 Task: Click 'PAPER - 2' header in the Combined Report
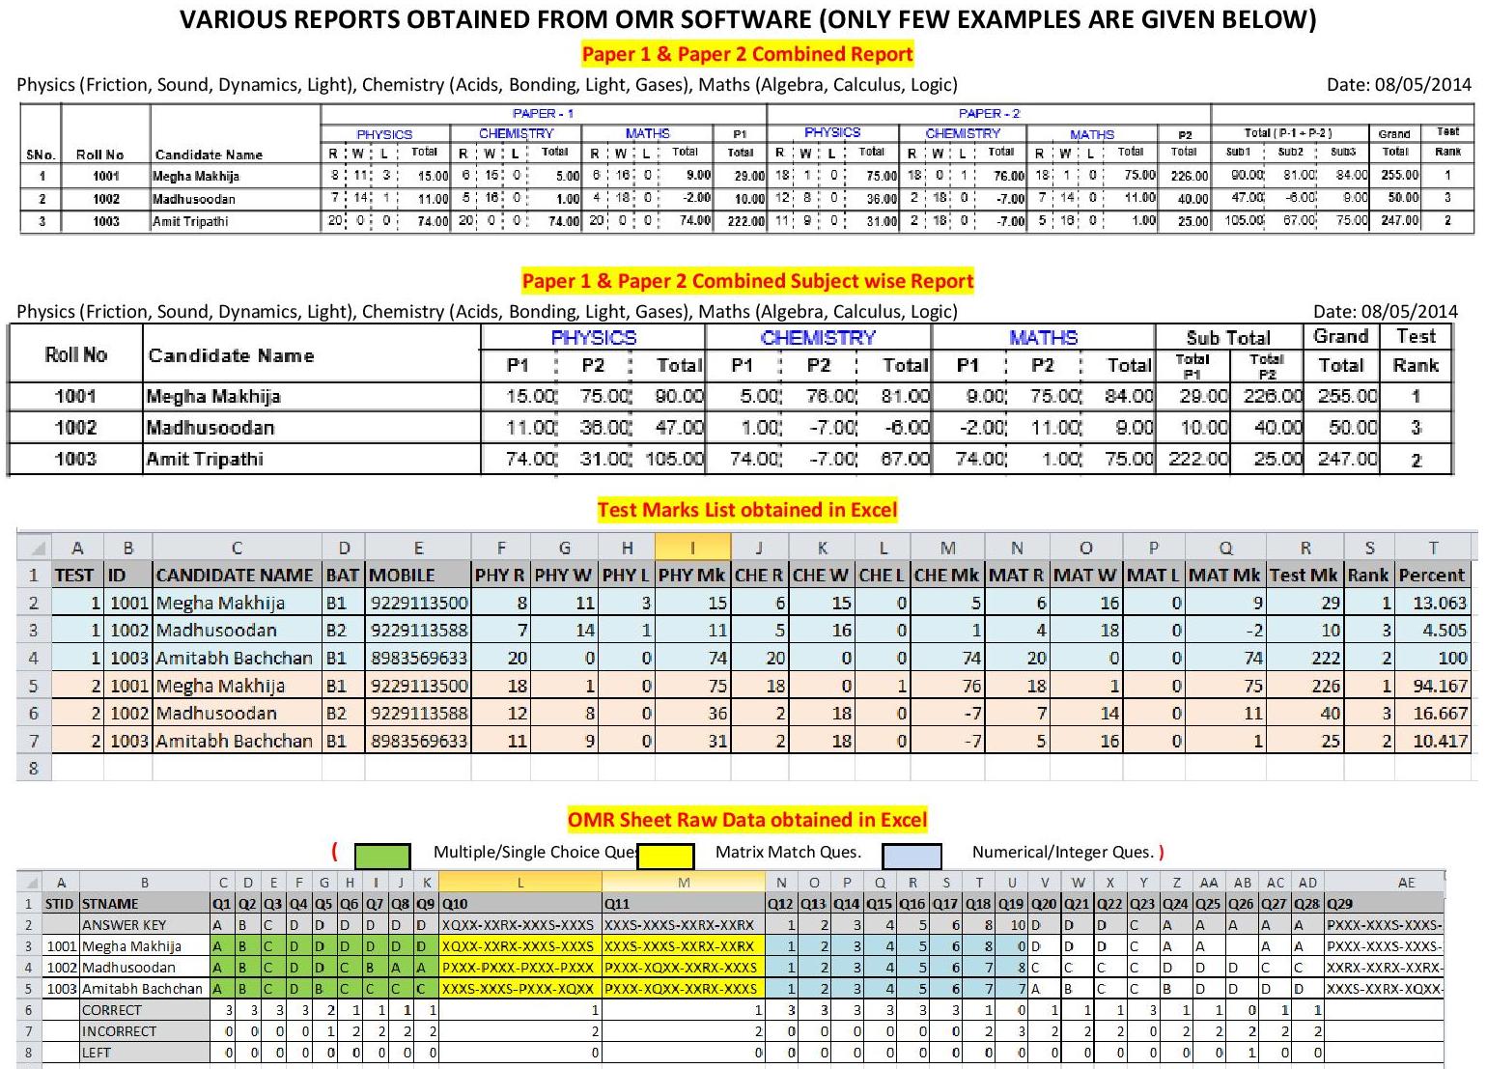pyautogui.click(x=989, y=113)
